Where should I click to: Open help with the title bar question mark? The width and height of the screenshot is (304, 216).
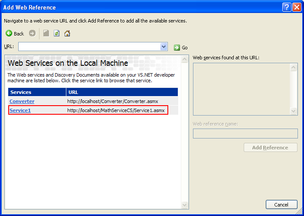[287, 7]
